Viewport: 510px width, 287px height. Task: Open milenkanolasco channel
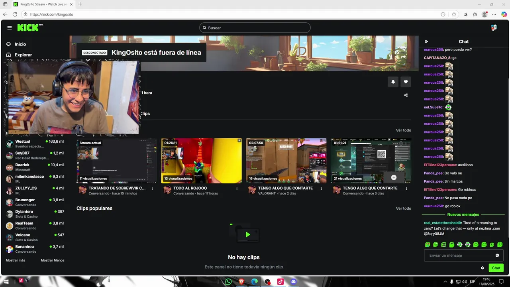[35, 179]
